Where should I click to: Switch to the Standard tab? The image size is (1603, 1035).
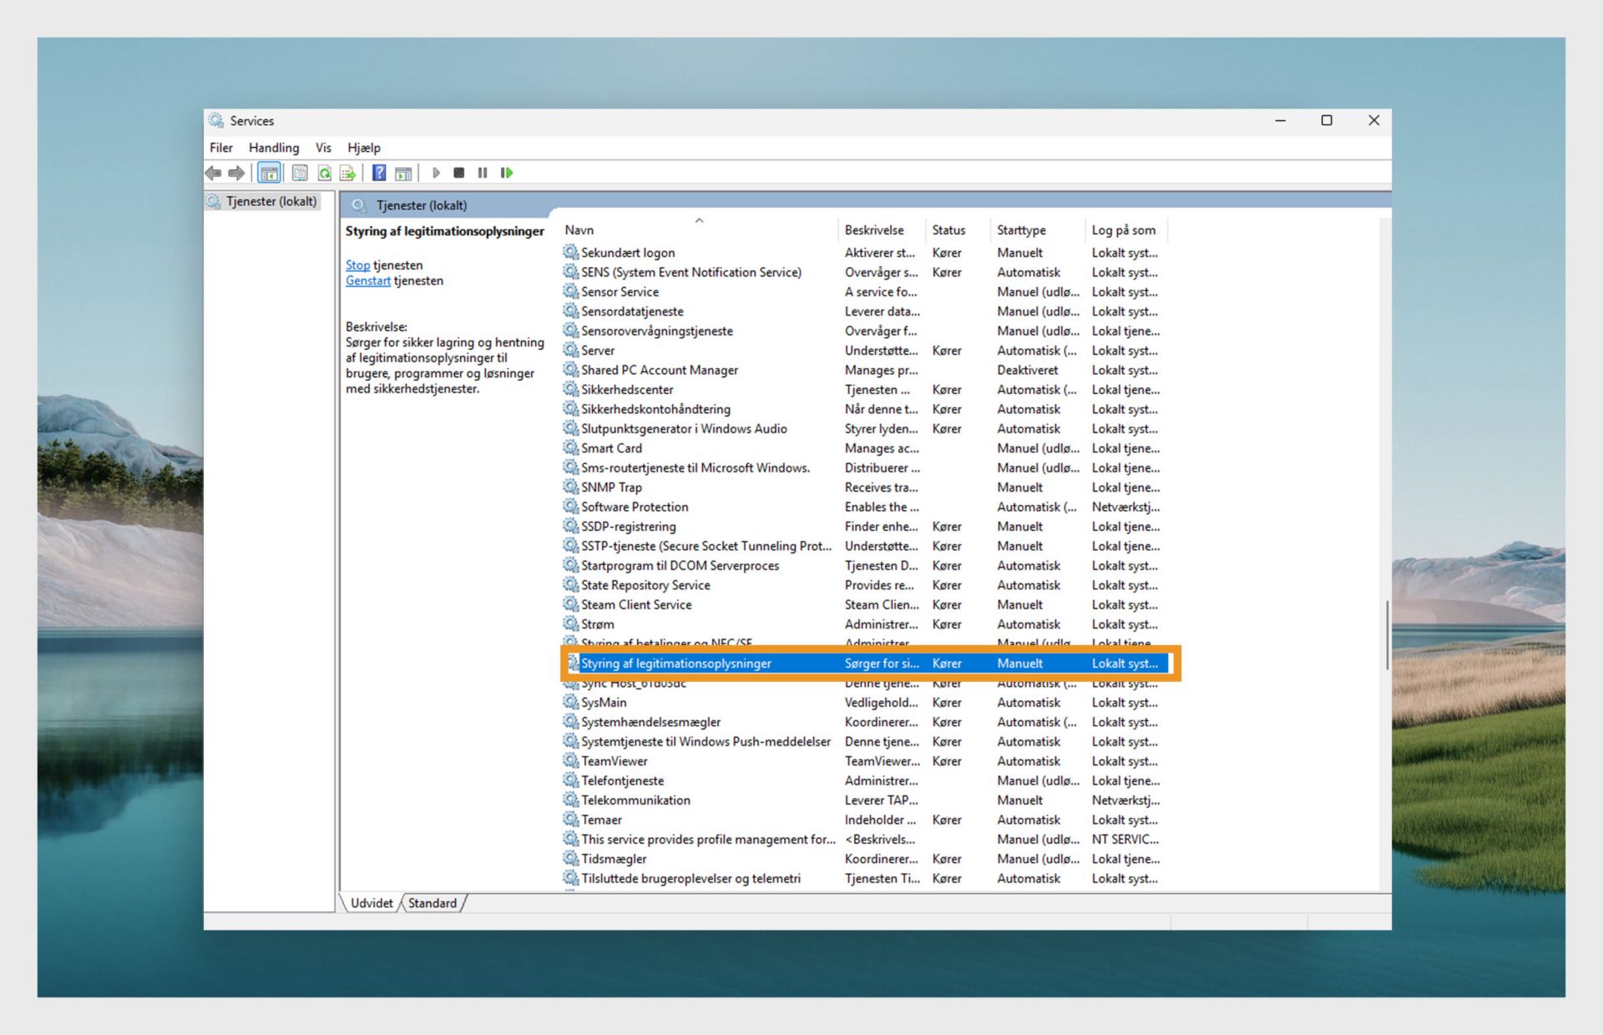[x=432, y=903]
